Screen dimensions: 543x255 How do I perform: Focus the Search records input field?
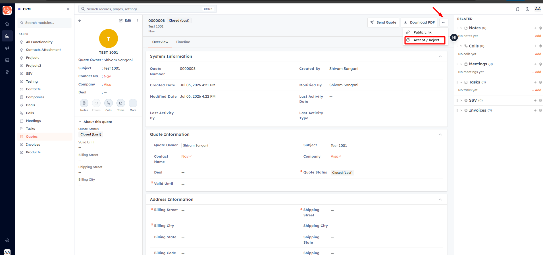click(147, 9)
